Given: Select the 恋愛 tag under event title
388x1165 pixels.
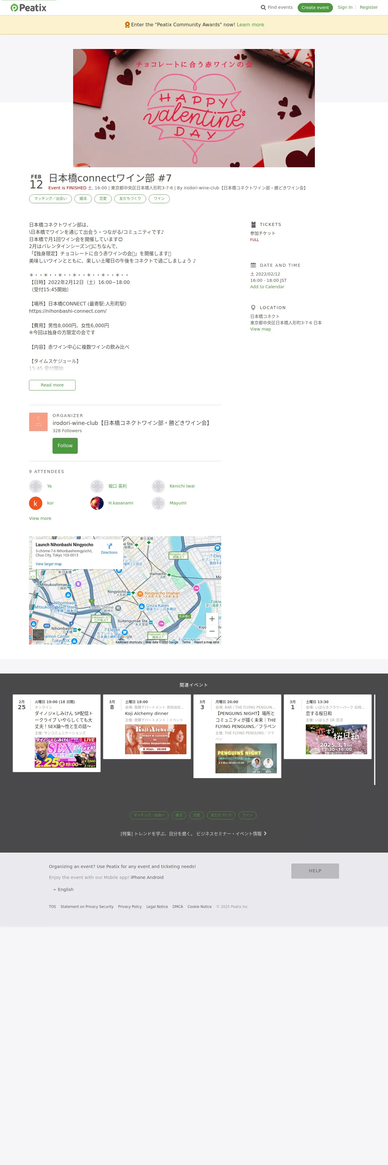Looking at the screenshot, I should pyautogui.click(x=103, y=198).
